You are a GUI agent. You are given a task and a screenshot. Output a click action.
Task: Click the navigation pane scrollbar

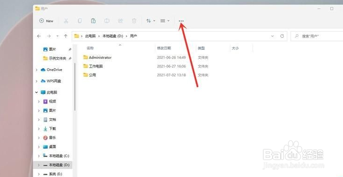coord(75,87)
